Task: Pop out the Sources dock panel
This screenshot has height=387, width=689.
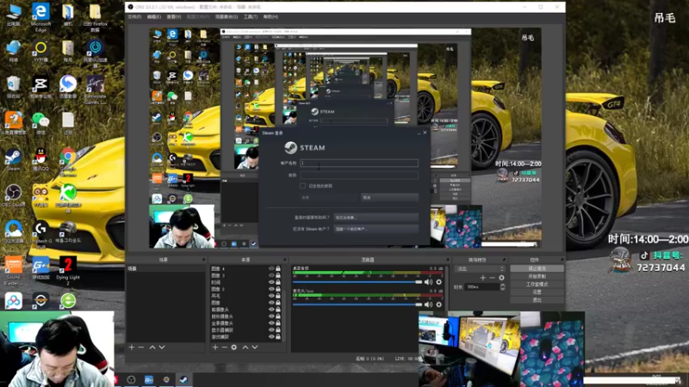Action: pos(285,260)
